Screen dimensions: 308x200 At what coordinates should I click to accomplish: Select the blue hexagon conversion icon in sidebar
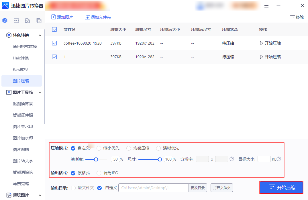(x=5, y=20)
